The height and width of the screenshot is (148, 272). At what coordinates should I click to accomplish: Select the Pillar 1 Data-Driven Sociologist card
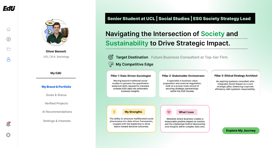tap(131, 84)
